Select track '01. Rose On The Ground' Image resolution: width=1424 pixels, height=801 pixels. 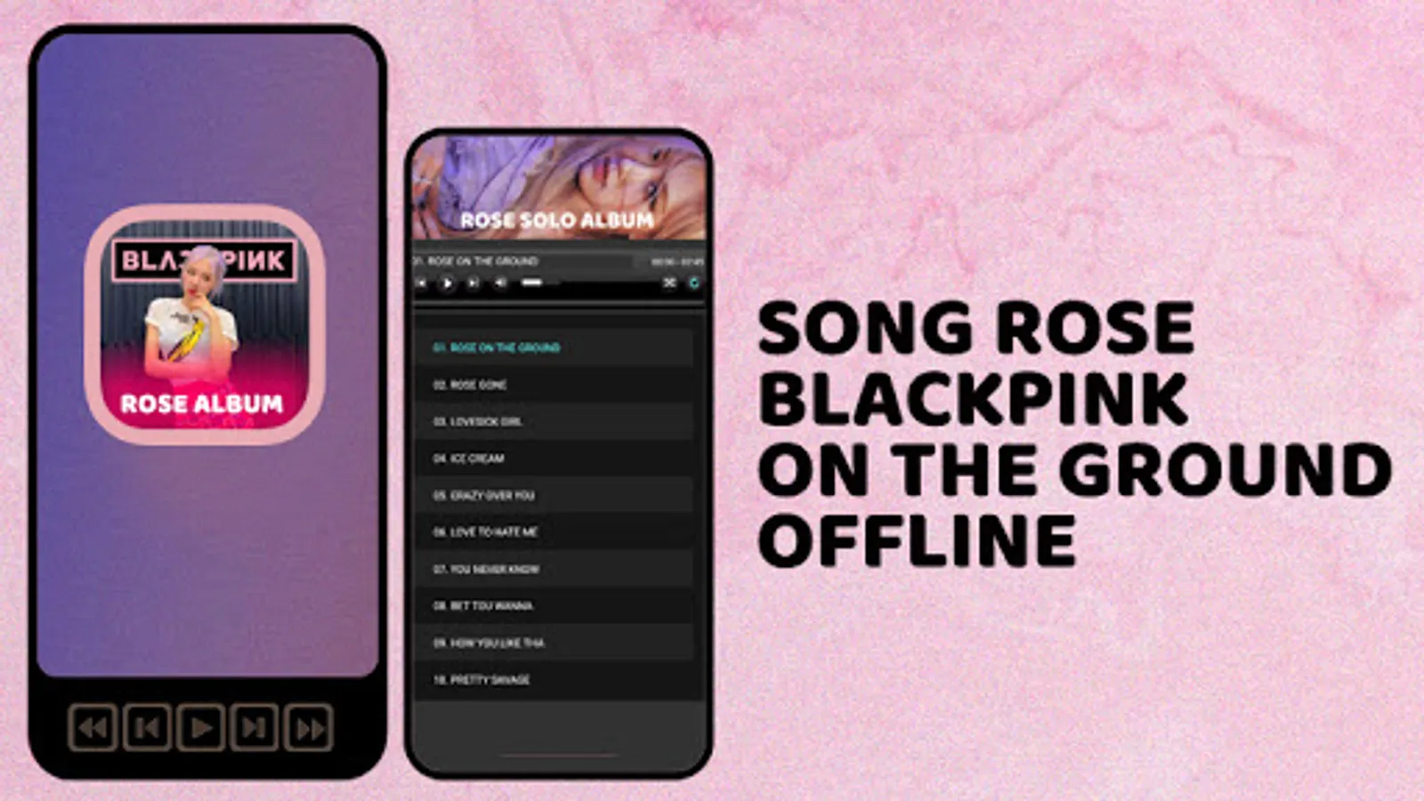554,347
